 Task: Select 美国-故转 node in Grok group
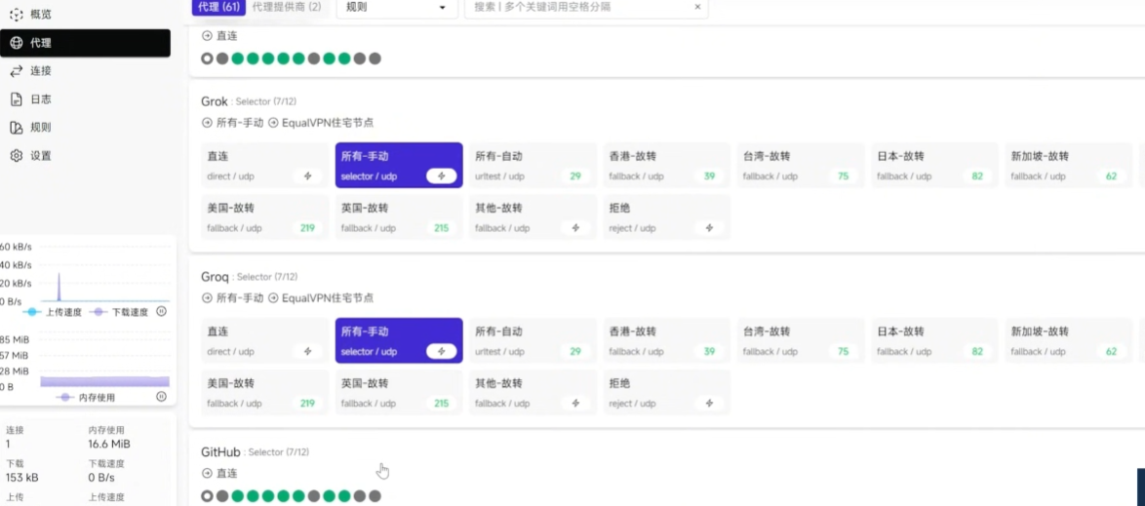pyautogui.click(x=264, y=216)
